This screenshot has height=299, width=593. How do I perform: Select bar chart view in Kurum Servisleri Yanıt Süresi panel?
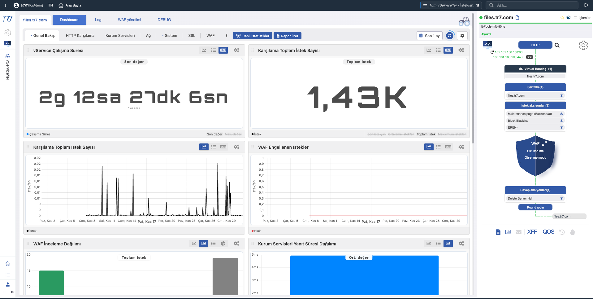(x=448, y=244)
